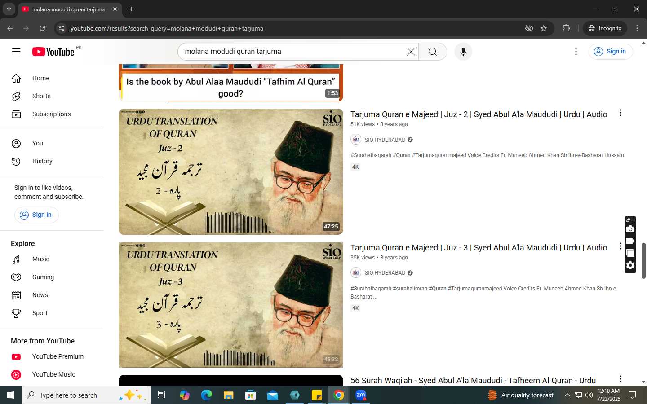Open the YouTube guide hamburger menu

[x=16, y=52]
